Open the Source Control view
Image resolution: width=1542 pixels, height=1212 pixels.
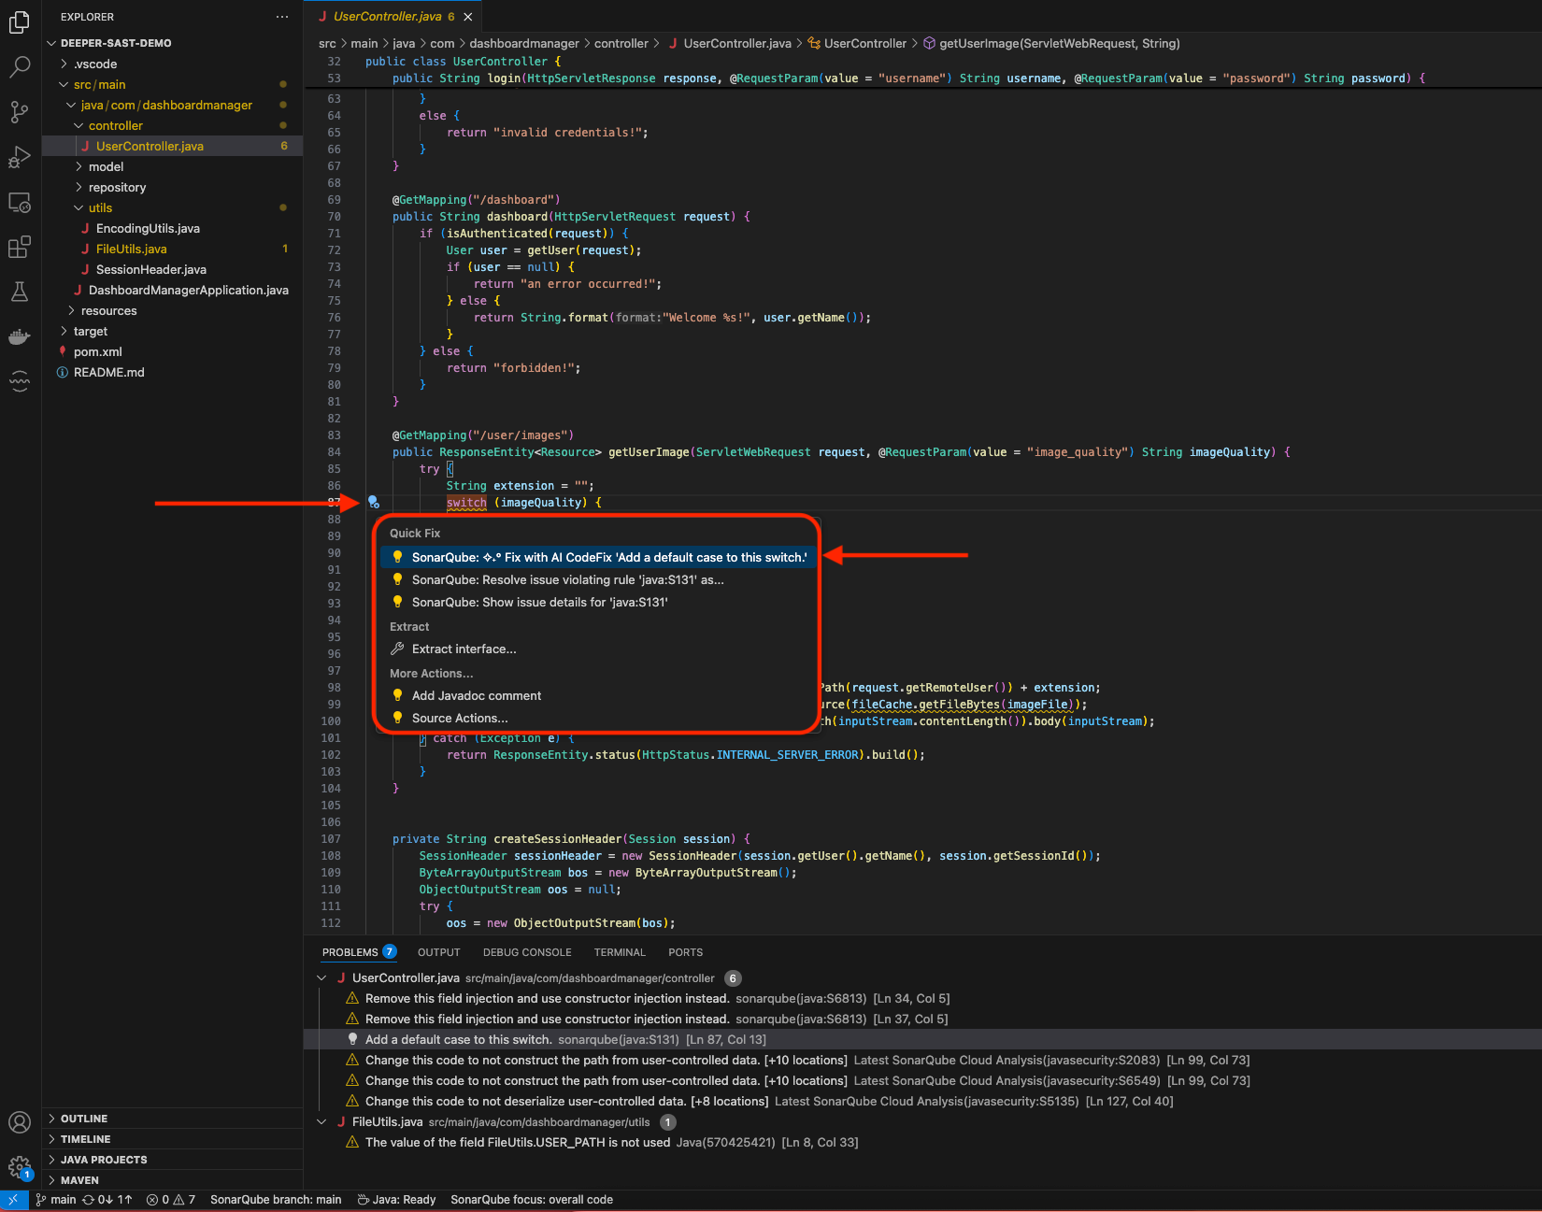19,111
